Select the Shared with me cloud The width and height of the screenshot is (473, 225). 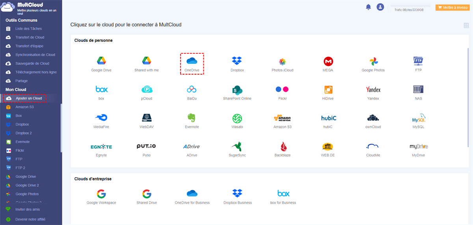coord(147,64)
